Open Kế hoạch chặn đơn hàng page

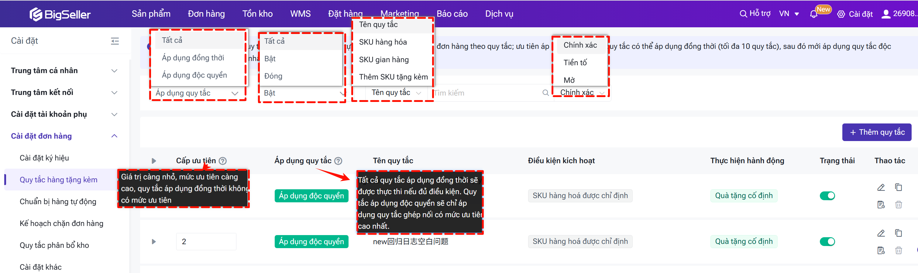(x=61, y=224)
